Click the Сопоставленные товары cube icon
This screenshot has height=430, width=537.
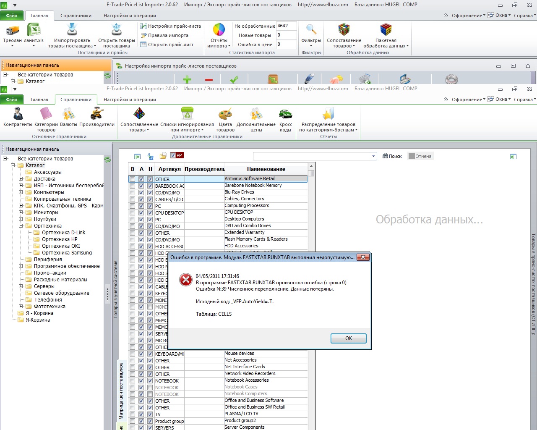coord(139,113)
